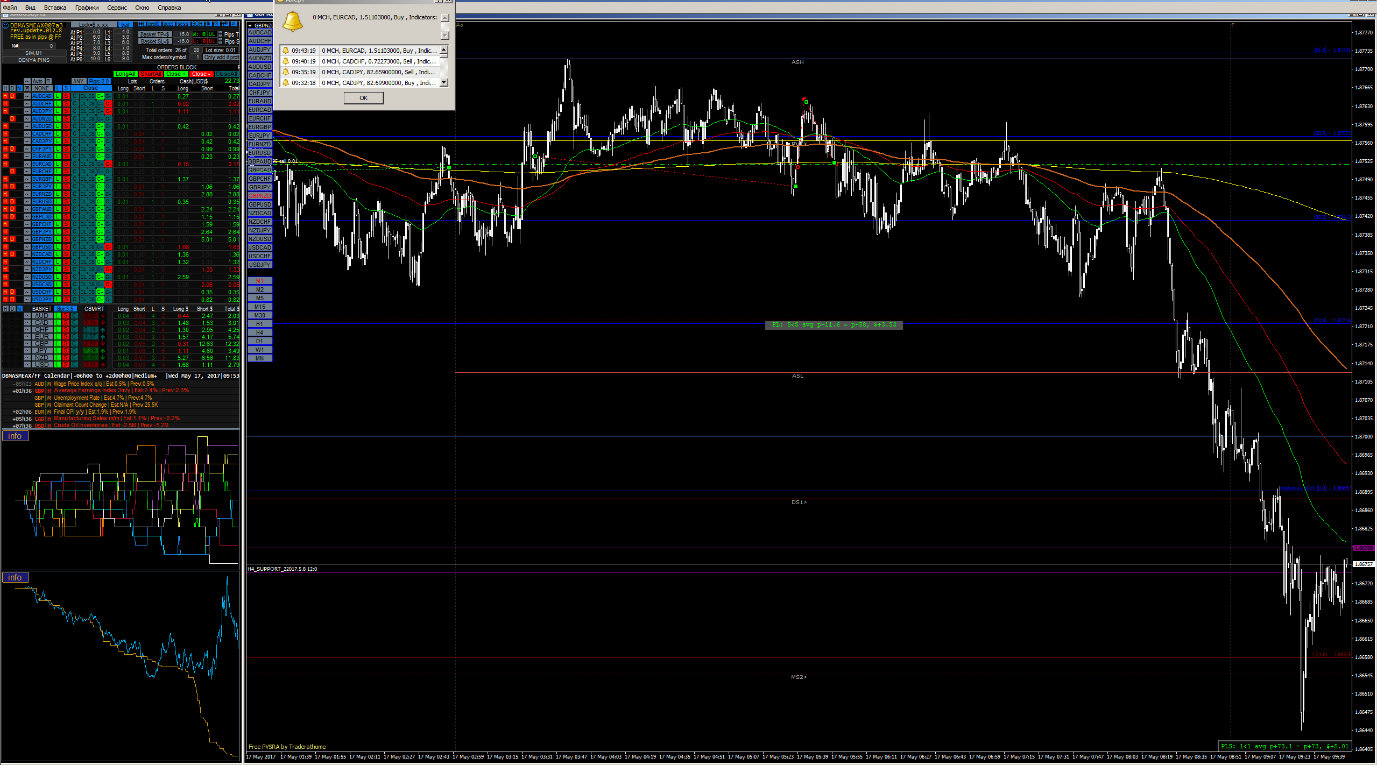Click the bell icon for the 09:35:19 alert
Image resolution: width=1377 pixels, height=765 pixels.
[286, 72]
